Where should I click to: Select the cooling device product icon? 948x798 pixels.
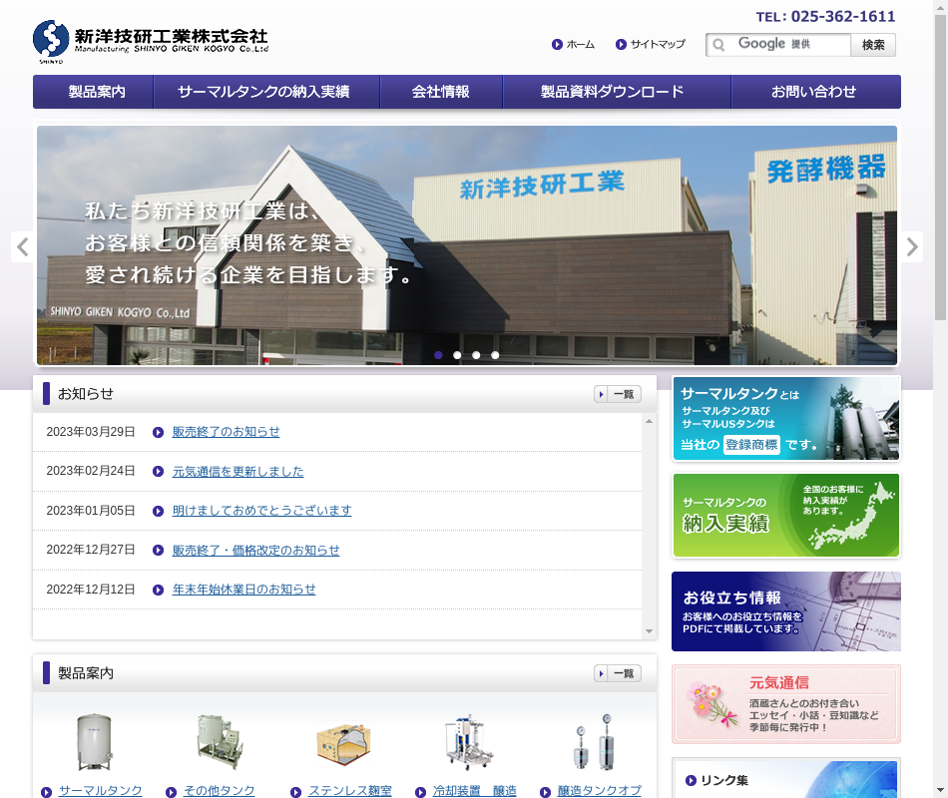pyautogui.click(x=468, y=742)
